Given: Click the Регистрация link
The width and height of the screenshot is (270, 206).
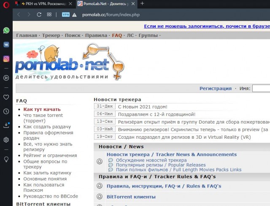Looking at the screenshot, I should point(216,88).
